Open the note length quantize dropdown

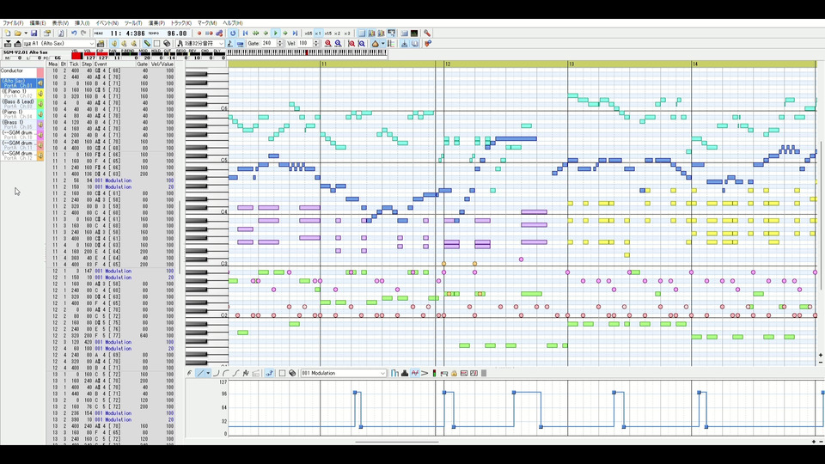coord(200,44)
